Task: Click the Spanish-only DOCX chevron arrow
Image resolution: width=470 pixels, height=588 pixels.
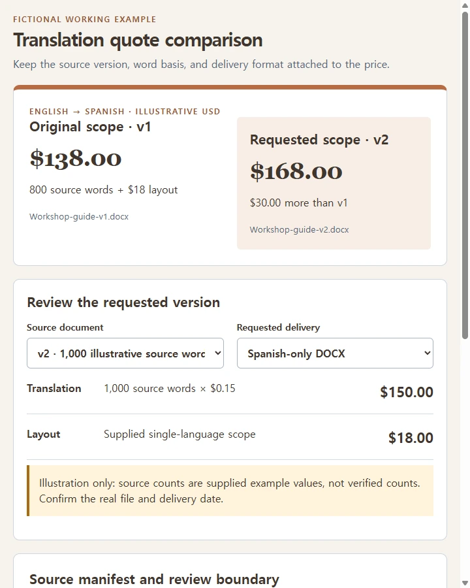Action: pos(427,353)
